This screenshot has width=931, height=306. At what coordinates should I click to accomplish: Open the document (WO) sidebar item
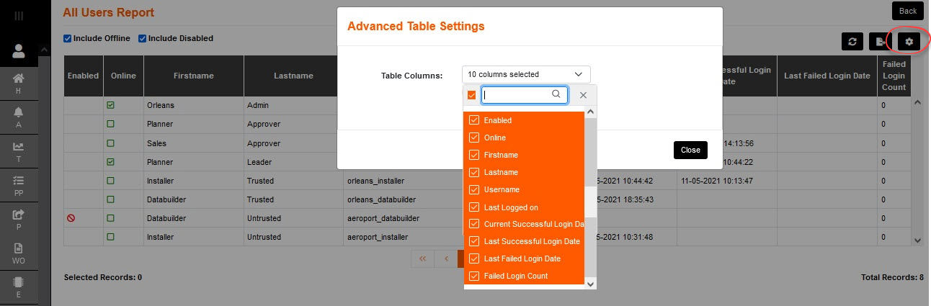coord(19,252)
